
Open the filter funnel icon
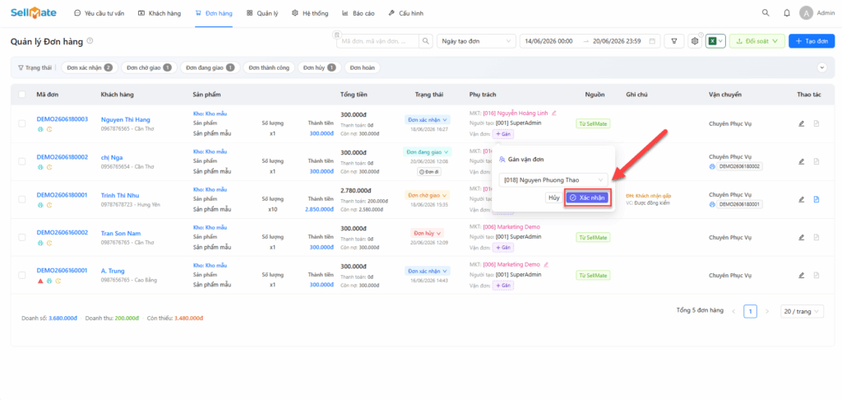coord(674,41)
